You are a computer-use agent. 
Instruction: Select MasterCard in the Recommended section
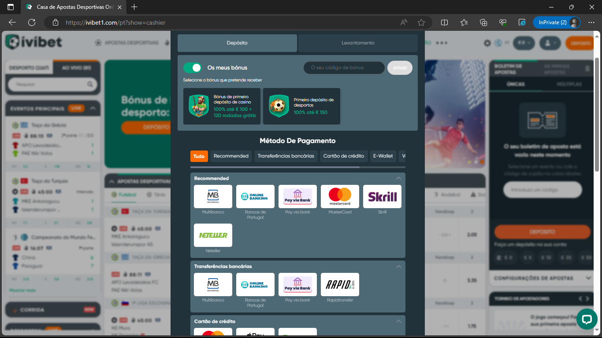(340, 196)
